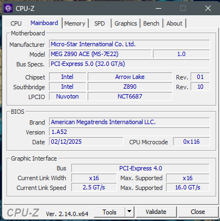Click the Nuvoton LPCIO vendor value
The image size is (220, 221).
click(68, 96)
